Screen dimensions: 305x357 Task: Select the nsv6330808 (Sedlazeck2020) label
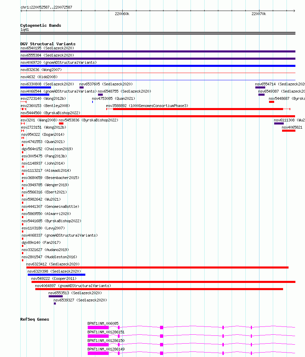(x=47, y=84)
